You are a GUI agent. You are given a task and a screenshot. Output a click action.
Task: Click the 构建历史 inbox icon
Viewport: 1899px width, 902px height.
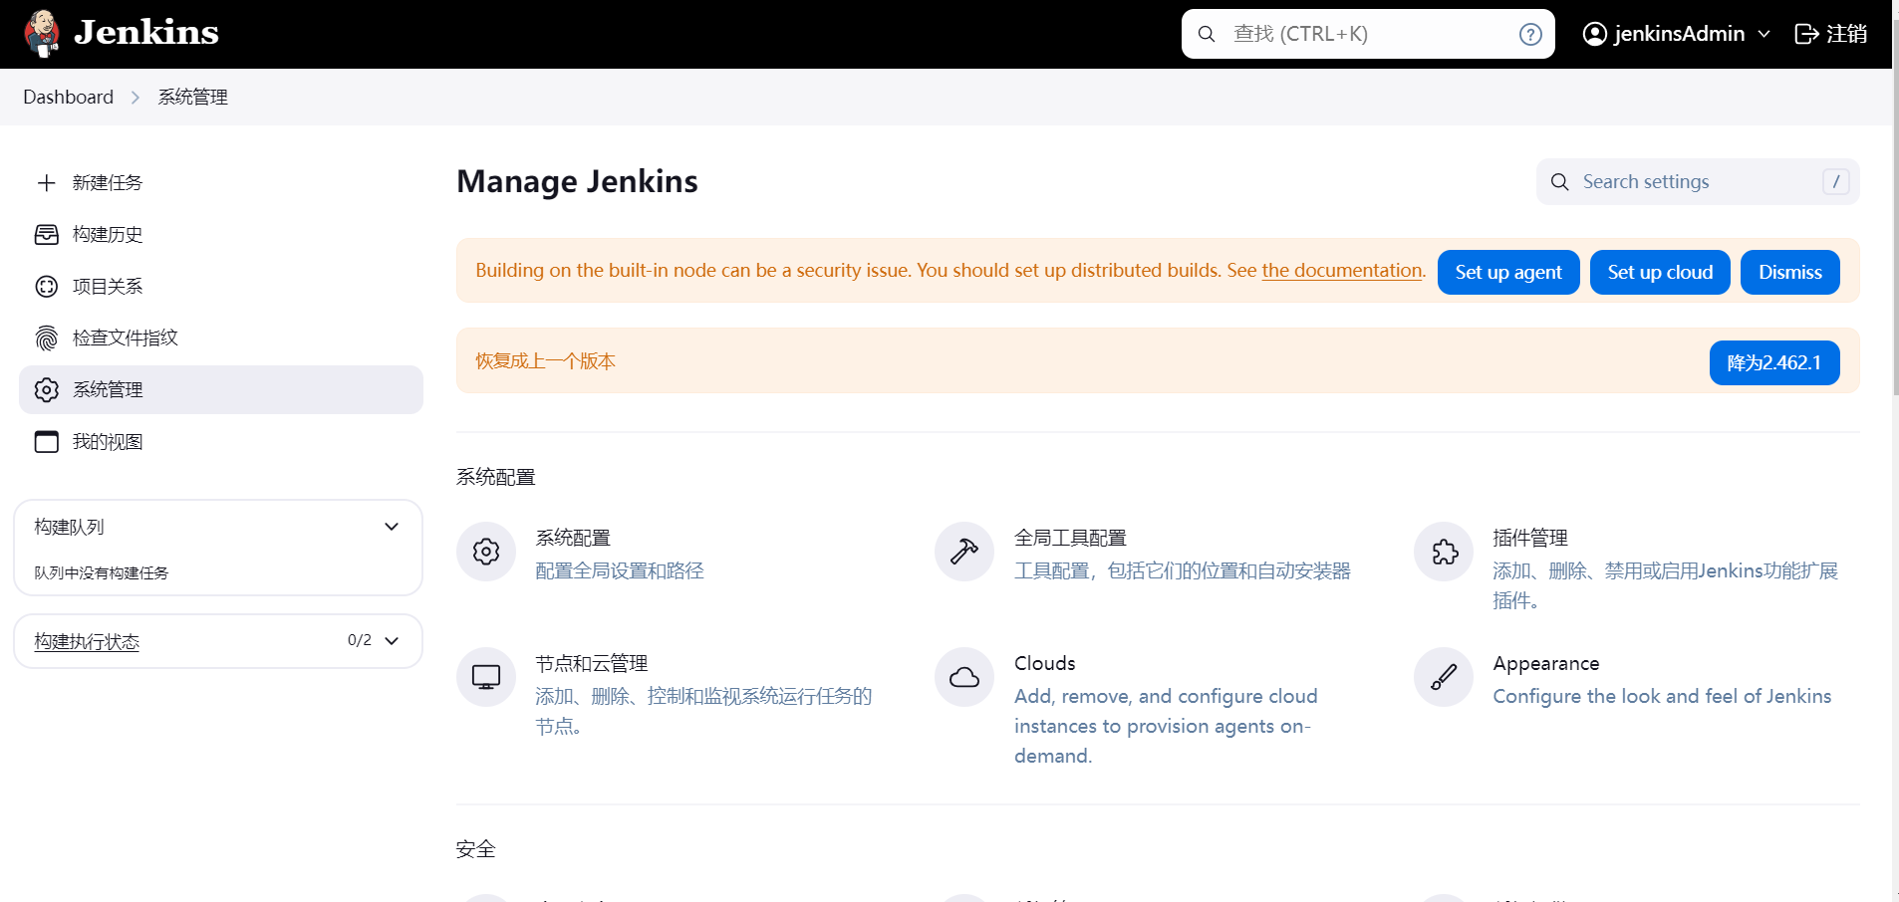coord(47,234)
